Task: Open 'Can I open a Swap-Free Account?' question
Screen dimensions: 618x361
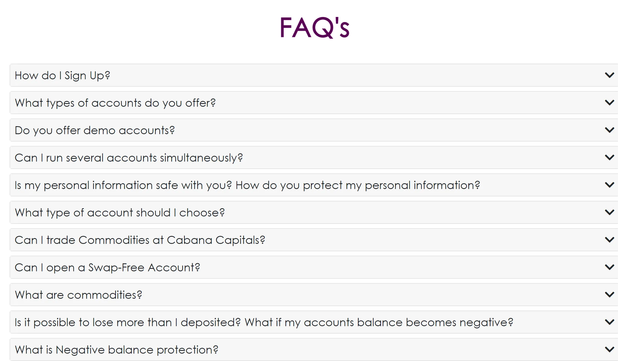Action: tap(314, 267)
